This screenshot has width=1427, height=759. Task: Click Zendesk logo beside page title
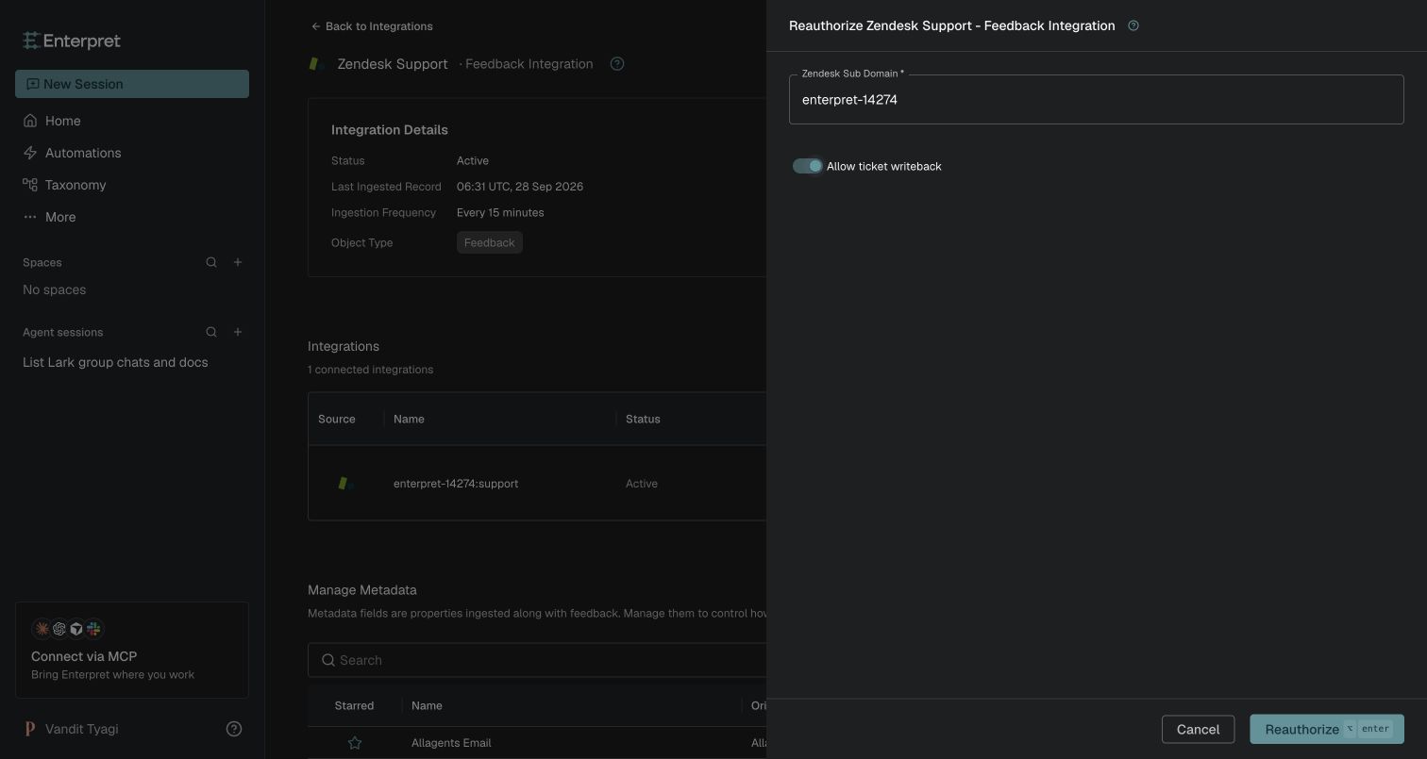point(317,64)
